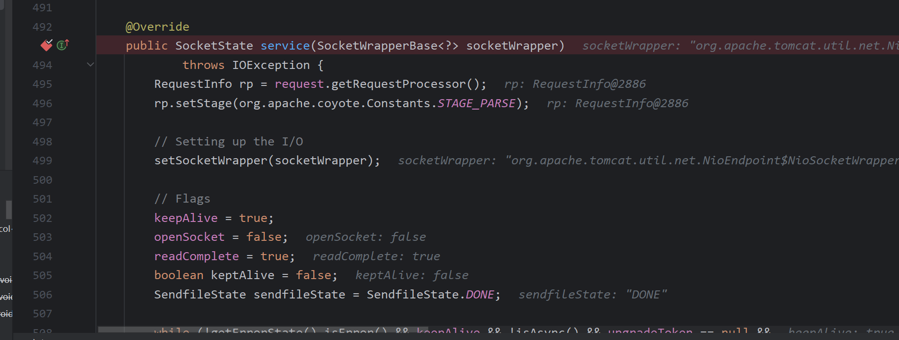Click the implements-method gutter icon with the red arrow
The image size is (899, 340).
tap(62, 45)
